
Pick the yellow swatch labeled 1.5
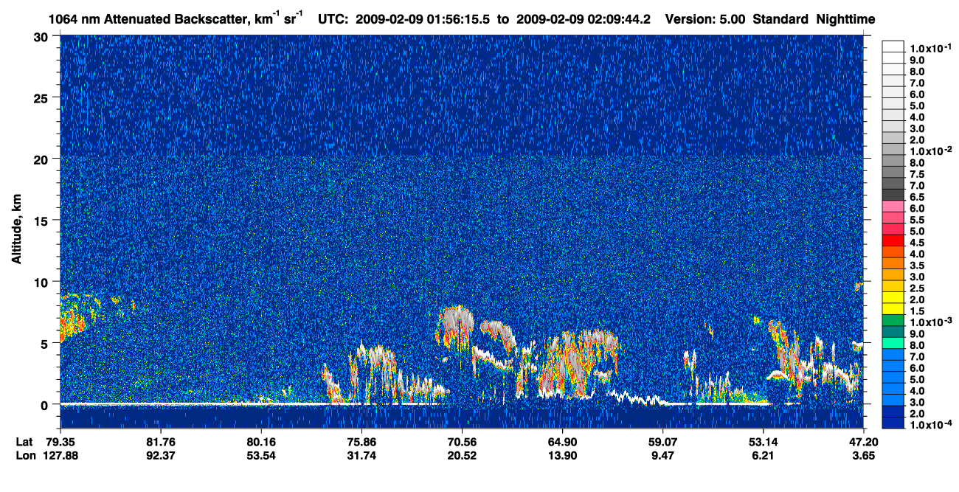(893, 311)
